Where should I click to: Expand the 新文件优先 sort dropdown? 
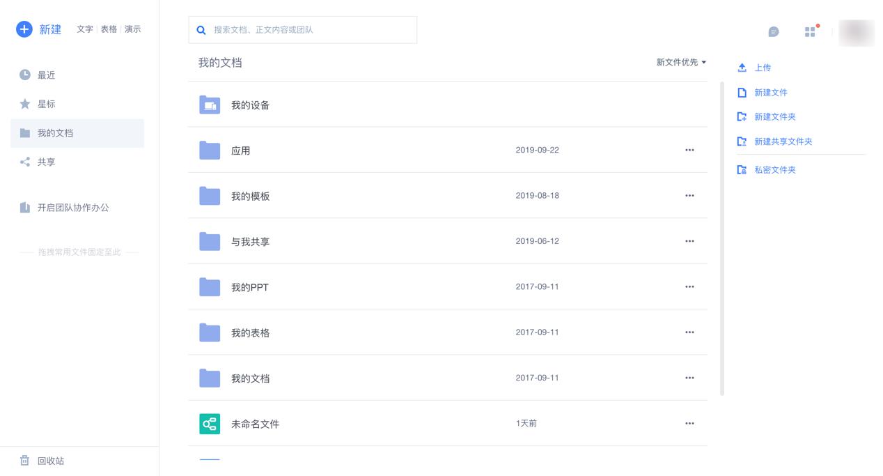pos(681,62)
